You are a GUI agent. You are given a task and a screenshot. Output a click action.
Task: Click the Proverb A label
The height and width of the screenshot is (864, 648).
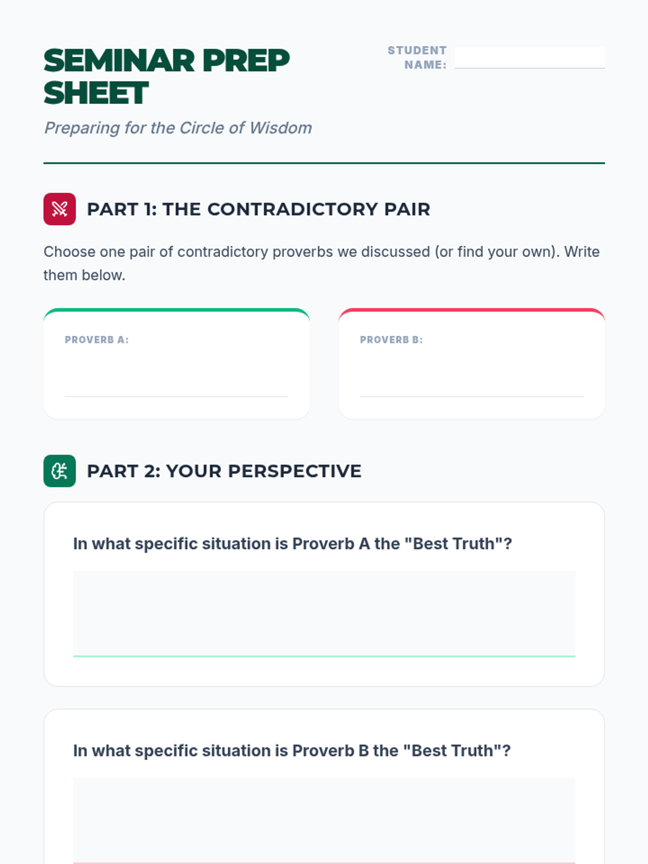pyautogui.click(x=97, y=340)
